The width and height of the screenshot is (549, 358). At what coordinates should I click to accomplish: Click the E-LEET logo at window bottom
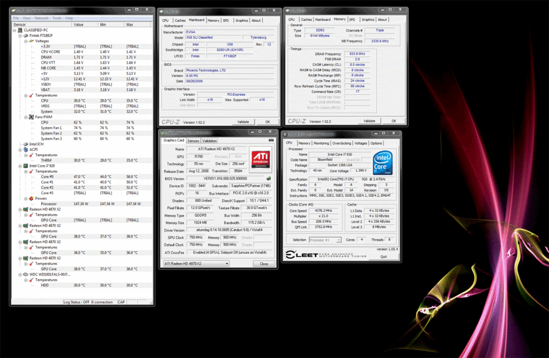[x=325, y=255]
